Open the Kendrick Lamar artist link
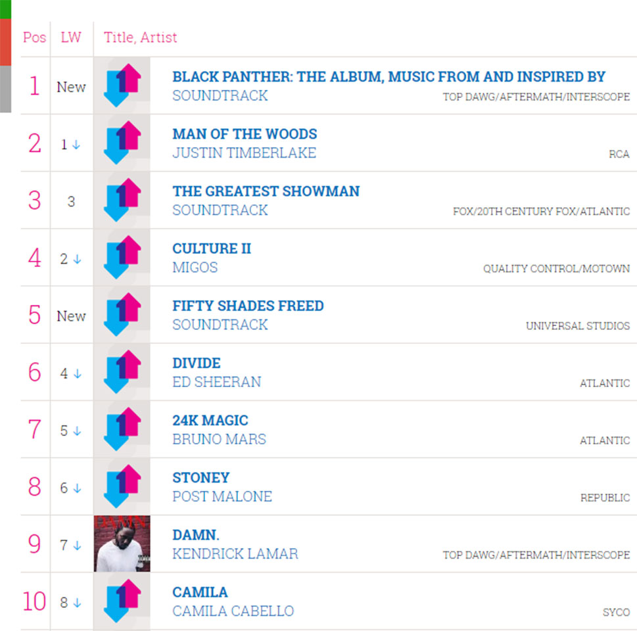Image resolution: width=637 pixels, height=631 pixels. click(235, 554)
